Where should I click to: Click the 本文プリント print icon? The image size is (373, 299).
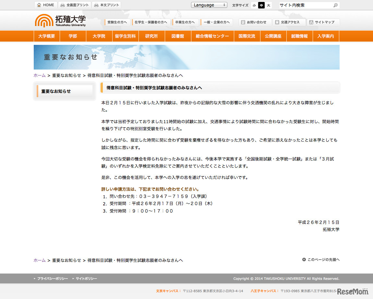(96, 5)
